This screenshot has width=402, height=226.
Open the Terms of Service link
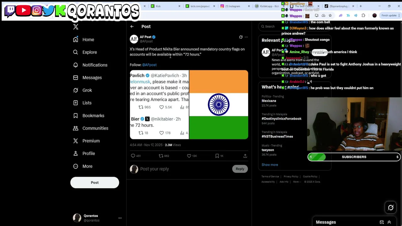tap(270, 176)
